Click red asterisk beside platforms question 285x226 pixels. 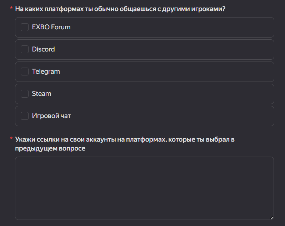coord(11,8)
